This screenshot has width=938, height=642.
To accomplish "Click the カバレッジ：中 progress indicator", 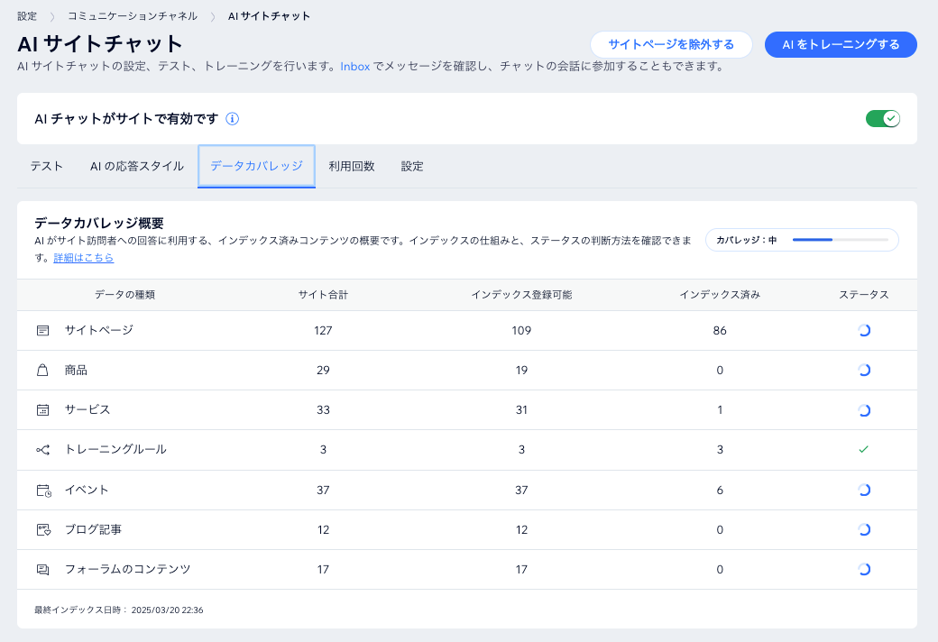I will (801, 240).
